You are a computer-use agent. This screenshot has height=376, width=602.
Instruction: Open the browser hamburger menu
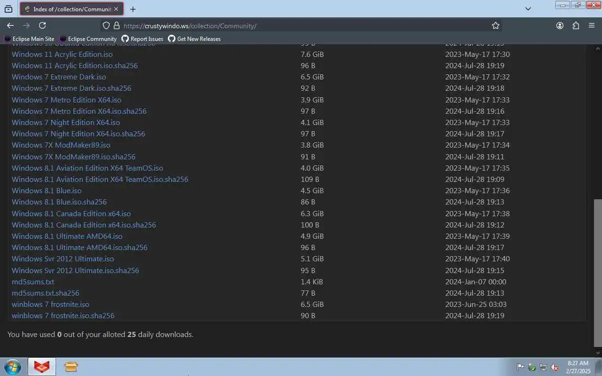[x=592, y=26]
